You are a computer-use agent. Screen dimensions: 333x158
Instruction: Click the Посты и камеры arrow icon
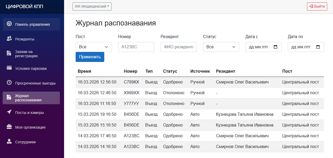click(x=9, y=112)
